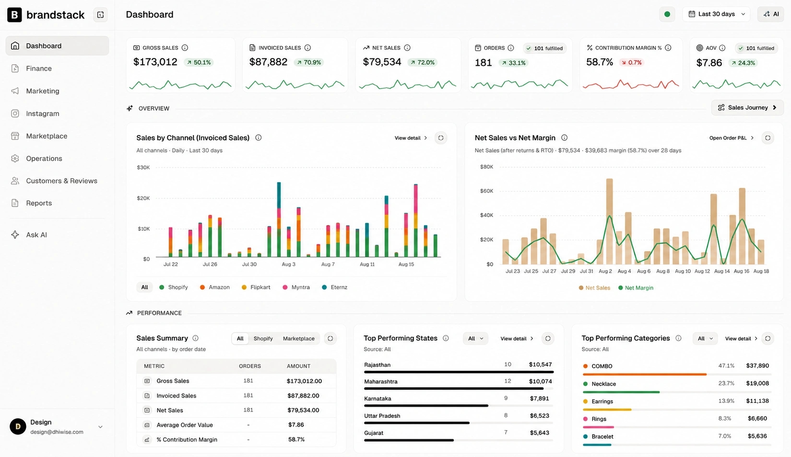Screen dimensions: 791x457
Task: Click the Contribution Margin % info icon
Action: coord(668,48)
